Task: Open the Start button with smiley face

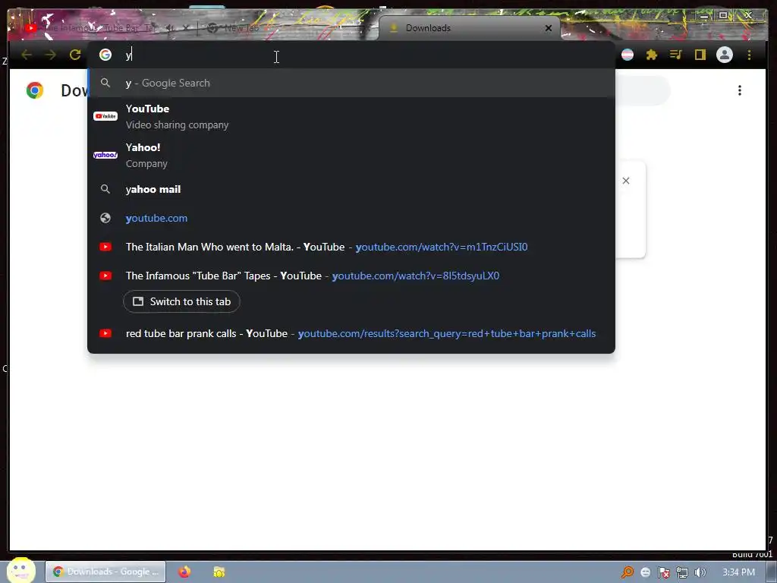Action: (x=20, y=571)
